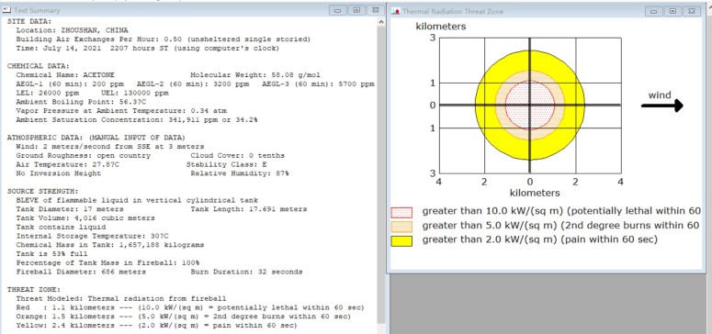Click 'Ambient Saturation Concentration' line
This screenshot has height=334, width=712.
click(x=137, y=120)
